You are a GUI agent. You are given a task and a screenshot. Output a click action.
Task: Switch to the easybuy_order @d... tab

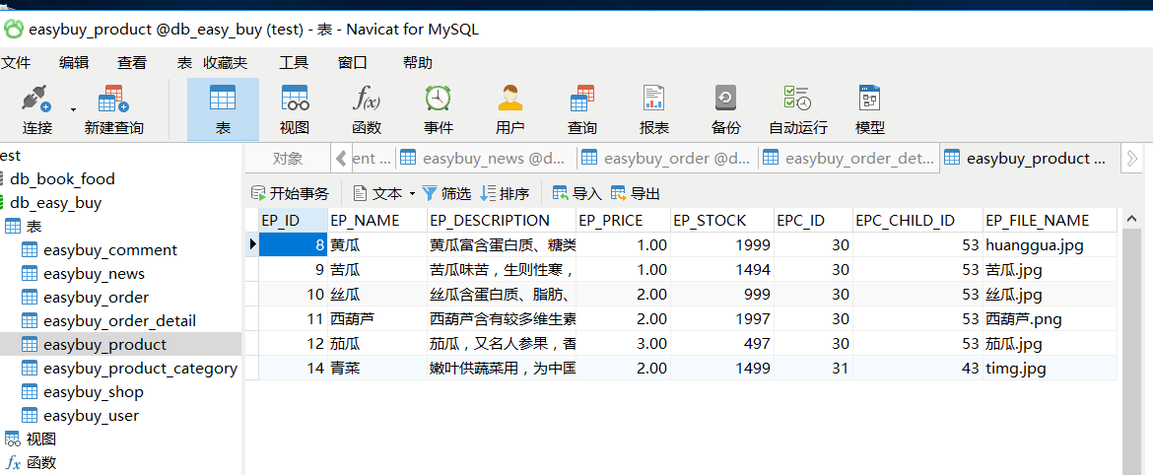point(668,158)
